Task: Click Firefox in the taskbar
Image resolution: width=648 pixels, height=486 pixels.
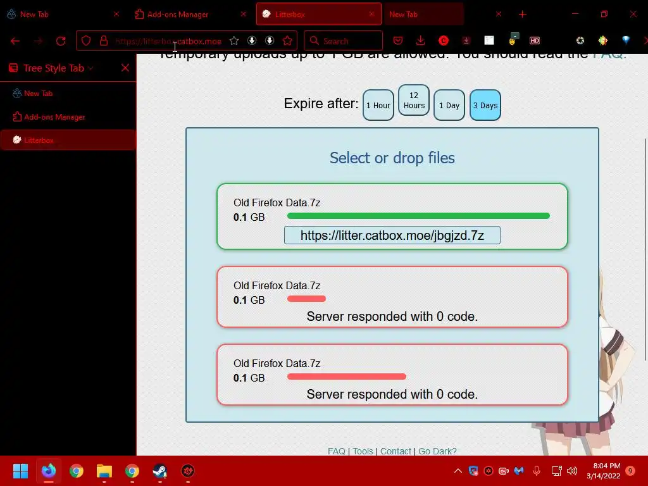Action: point(49,471)
